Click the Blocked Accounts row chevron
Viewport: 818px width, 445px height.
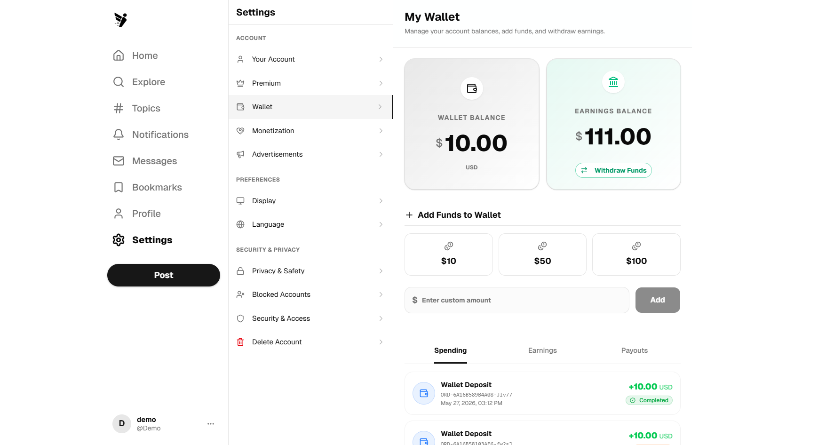click(x=381, y=294)
